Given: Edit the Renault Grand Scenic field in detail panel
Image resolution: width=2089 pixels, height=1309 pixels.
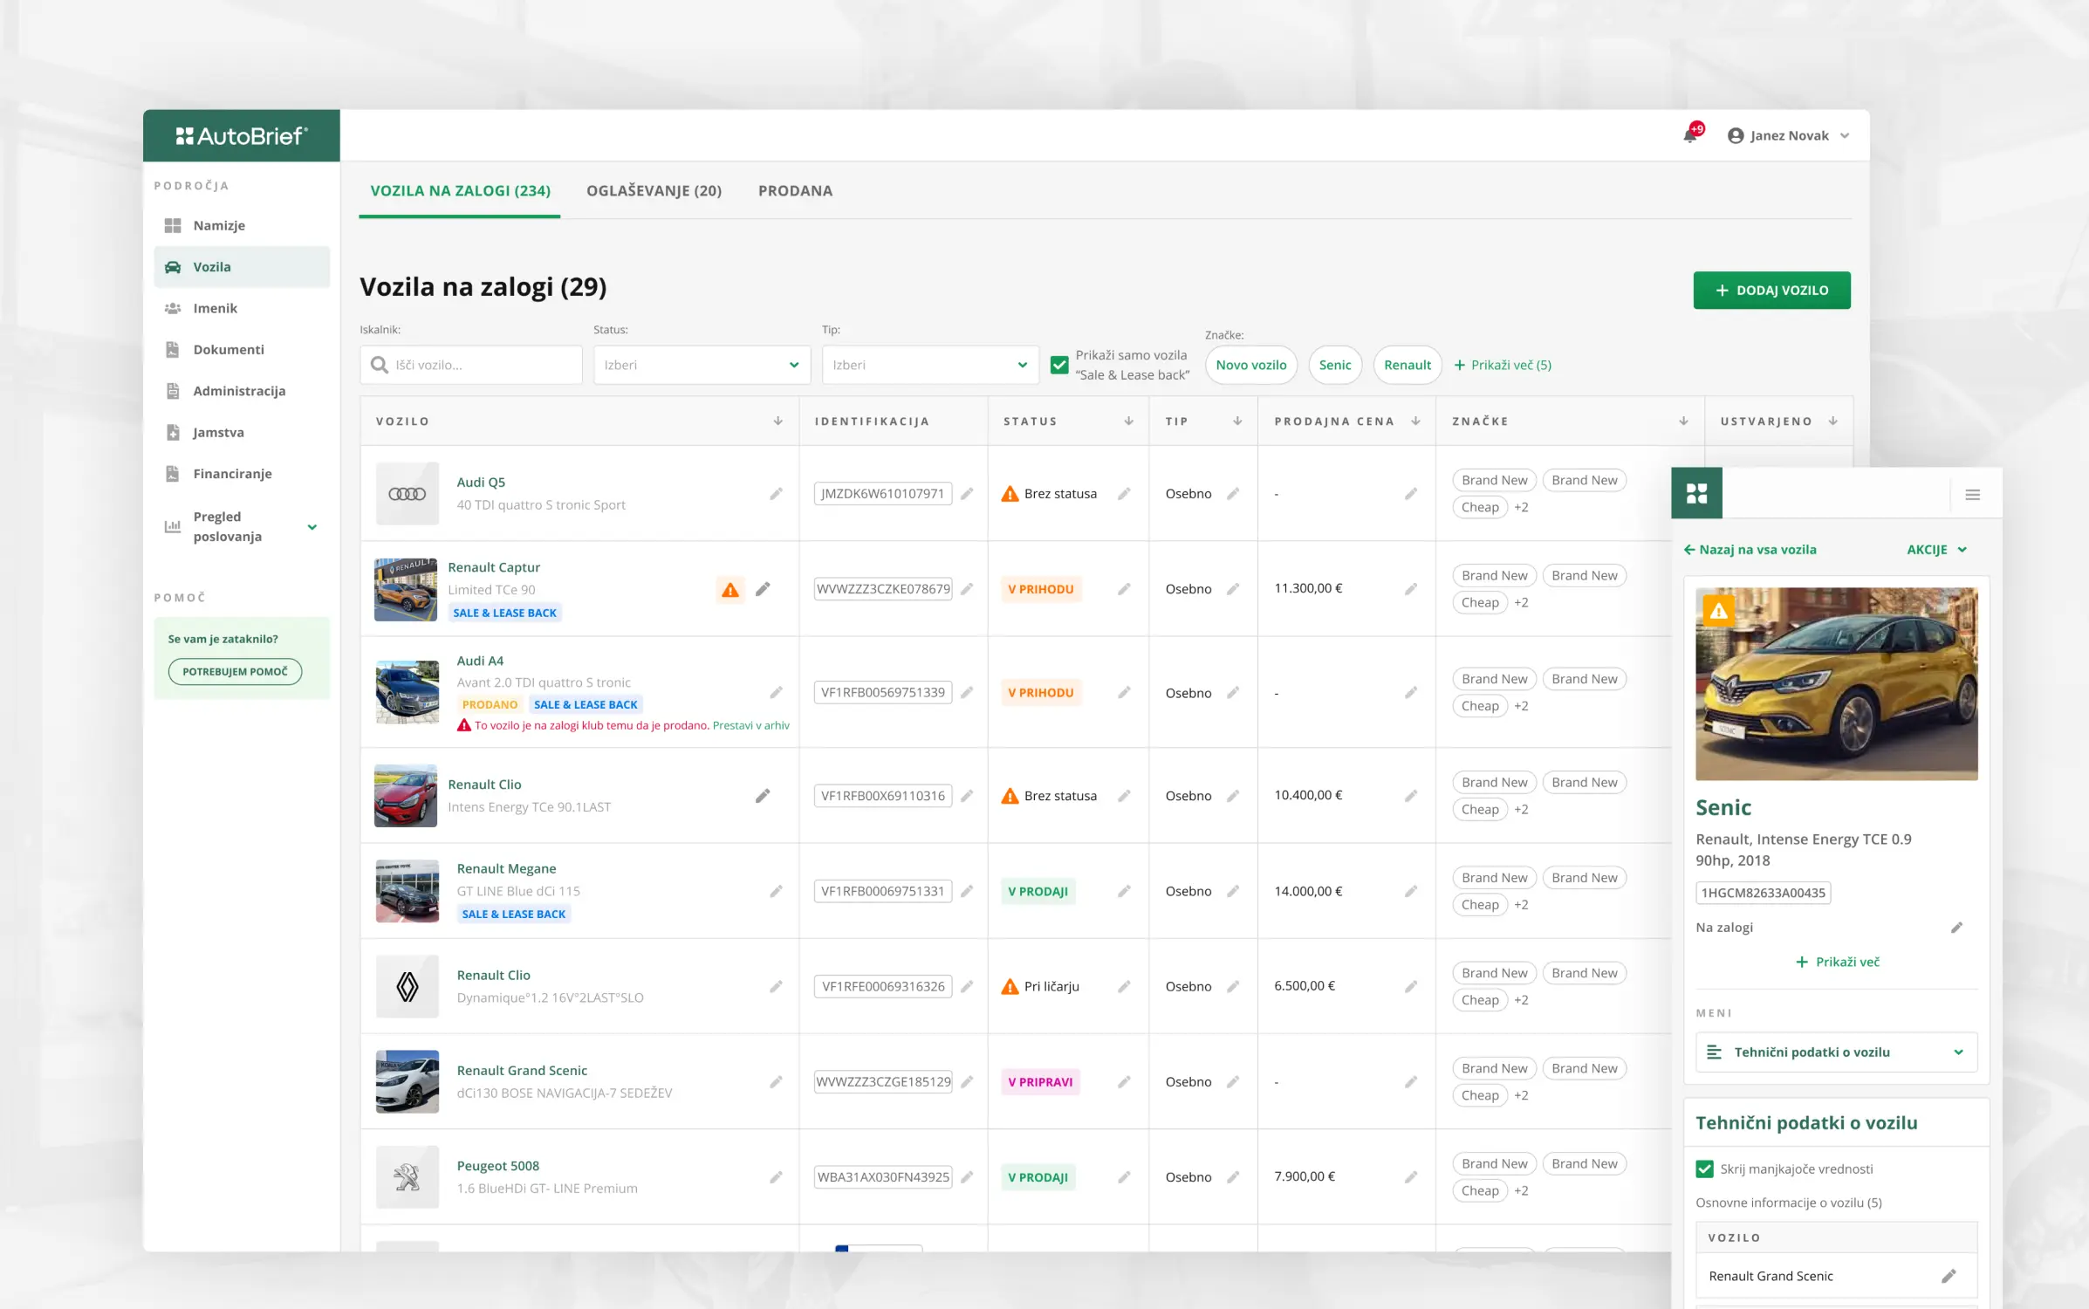Looking at the screenshot, I should click(x=1949, y=1276).
